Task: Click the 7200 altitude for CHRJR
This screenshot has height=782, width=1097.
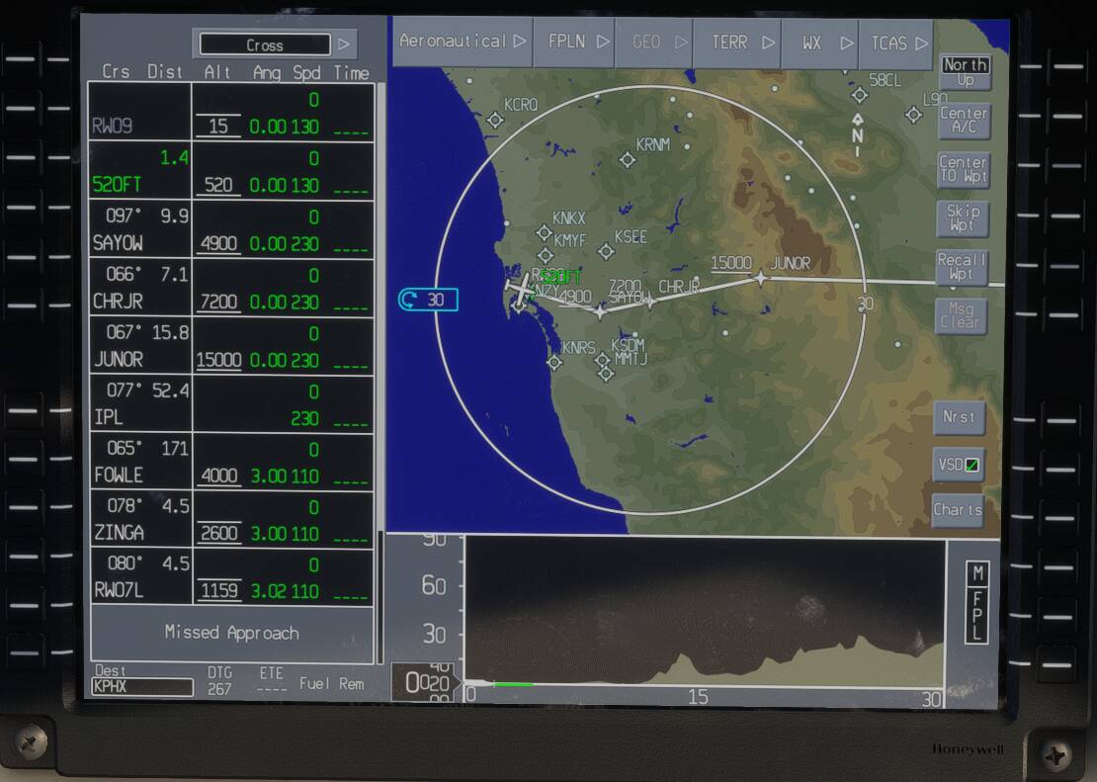Action: tap(219, 302)
